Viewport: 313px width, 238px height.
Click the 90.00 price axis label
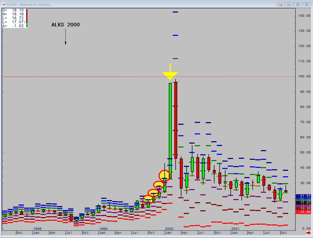coord(305,92)
